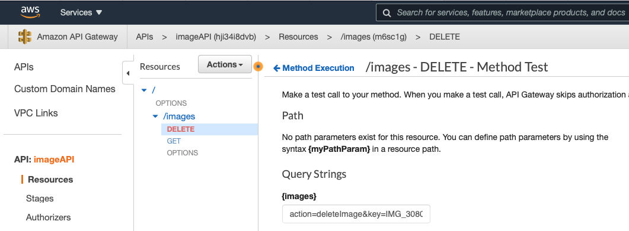This screenshot has width=629, height=231.
Task: Collapse the sidebar with arrow handle
Action: click(x=128, y=73)
